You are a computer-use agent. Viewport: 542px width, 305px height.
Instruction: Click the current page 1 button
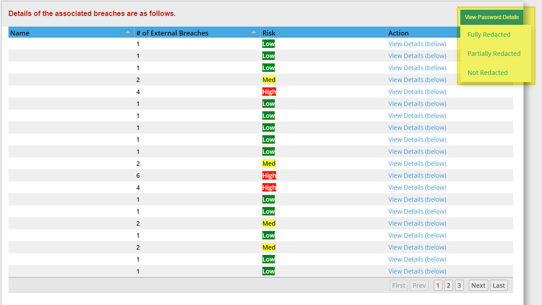pyautogui.click(x=438, y=285)
